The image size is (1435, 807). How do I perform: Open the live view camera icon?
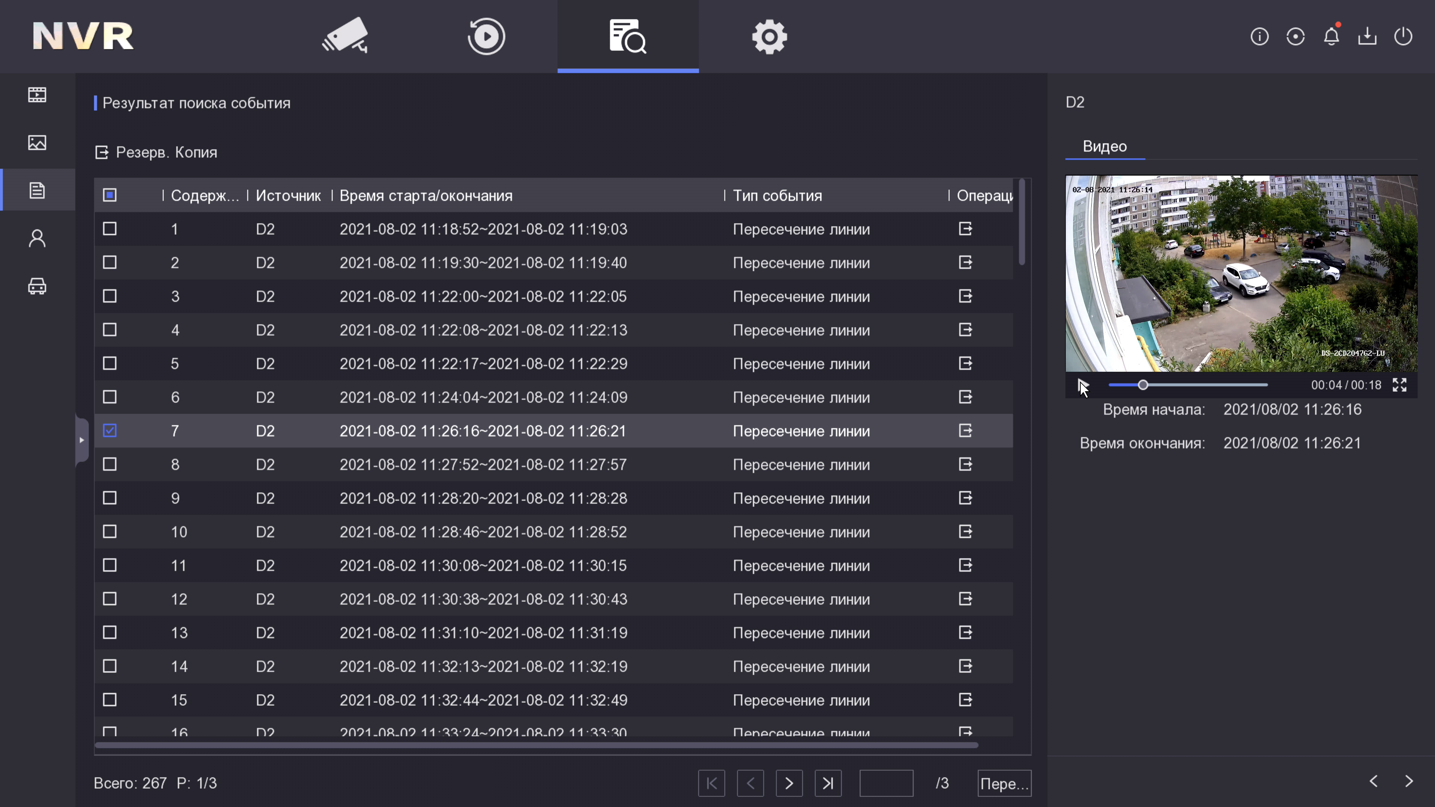345,36
